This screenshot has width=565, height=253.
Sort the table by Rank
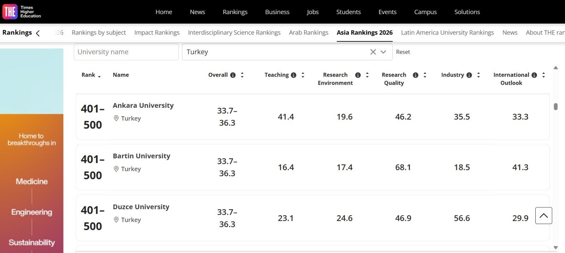[x=91, y=75]
